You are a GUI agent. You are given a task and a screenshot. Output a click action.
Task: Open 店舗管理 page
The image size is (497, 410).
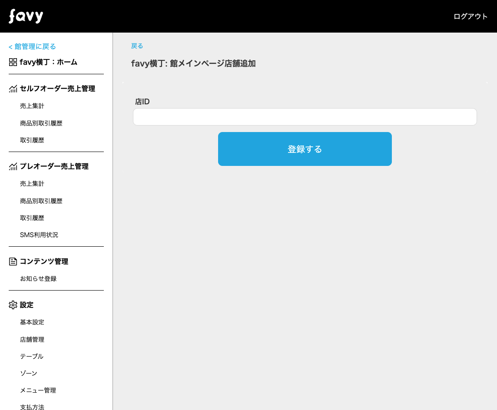pos(32,339)
